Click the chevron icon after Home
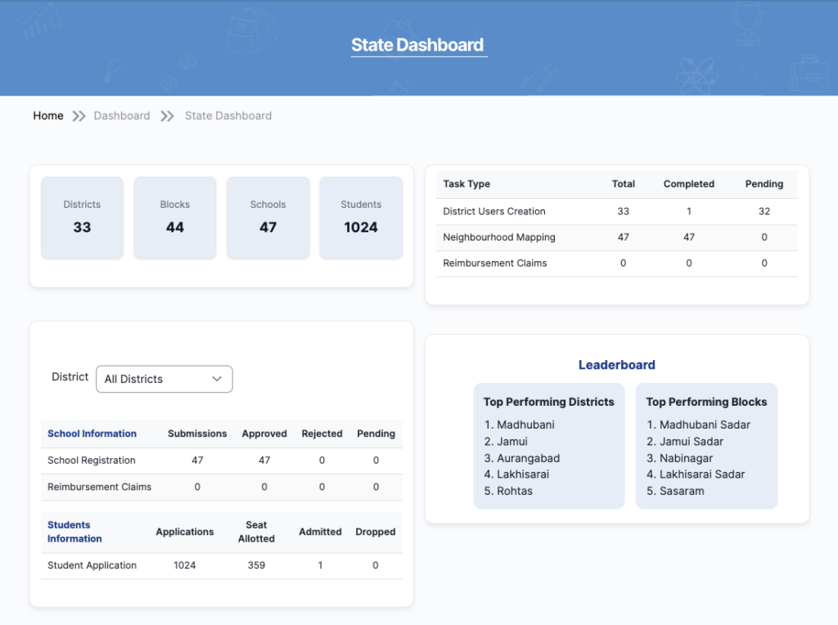The width and height of the screenshot is (838, 625). tap(79, 116)
